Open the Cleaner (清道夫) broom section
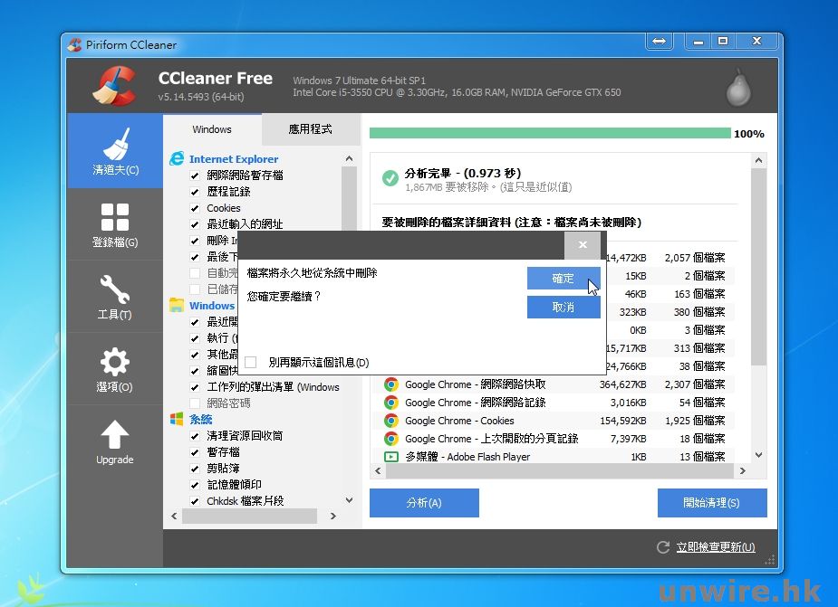This screenshot has width=838, height=607. pyautogui.click(x=115, y=151)
